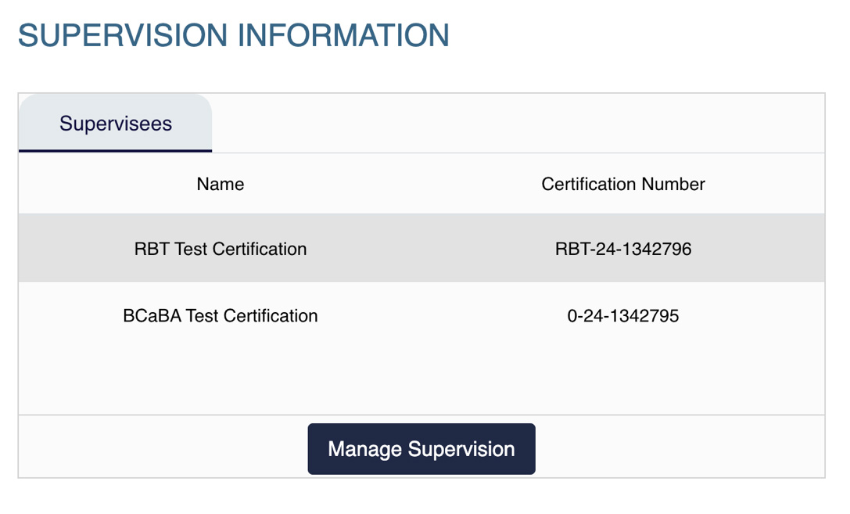Sort by Certification Number column header

[x=623, y=184]
